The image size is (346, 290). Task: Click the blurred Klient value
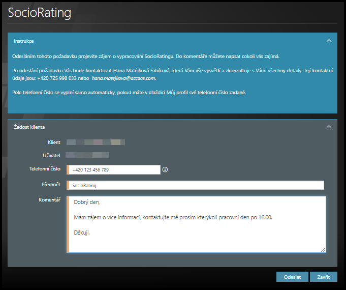(x=96, y=142)
